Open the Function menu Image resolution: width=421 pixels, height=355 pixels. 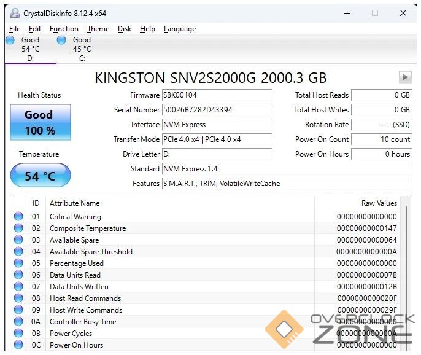[64, 29]
